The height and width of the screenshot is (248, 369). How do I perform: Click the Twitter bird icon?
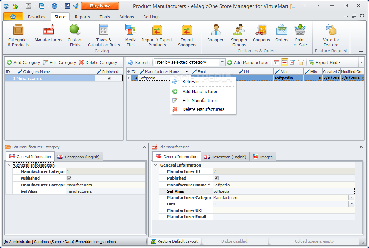[76, 6]
